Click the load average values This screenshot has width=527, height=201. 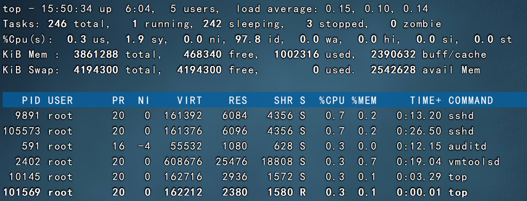(x=377, y=9)
